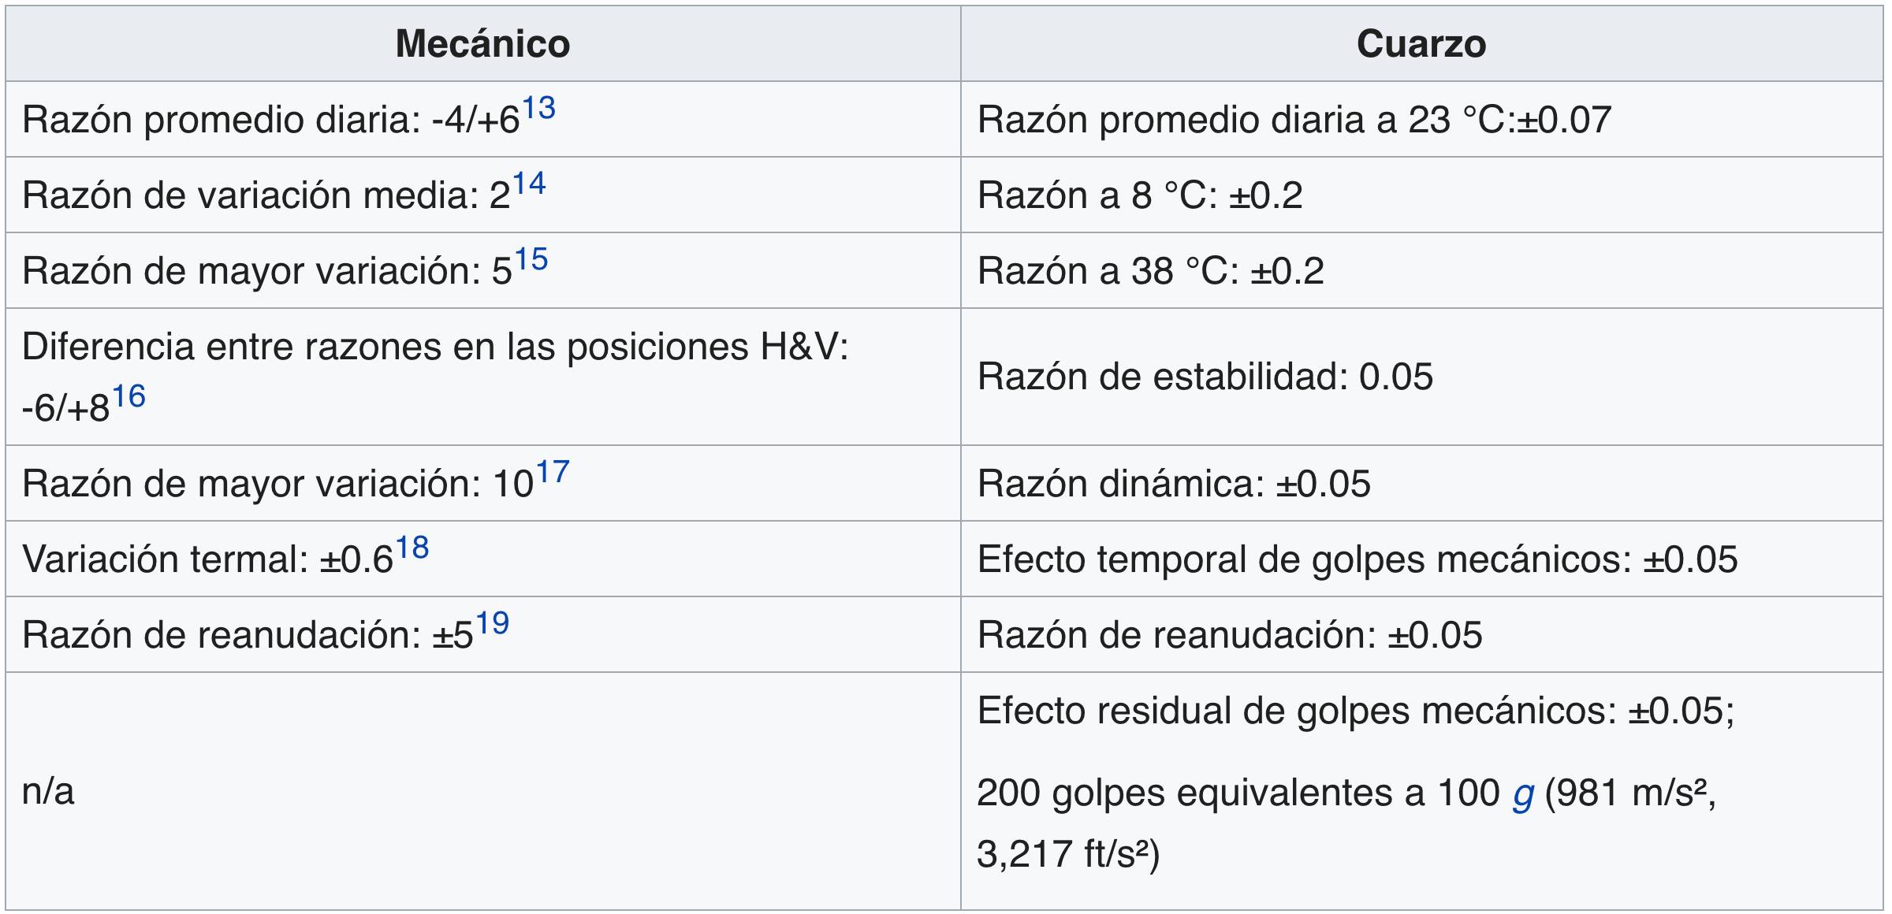Click the Diferencia entre razones H&V text
Screen dimensions: 1892x914
tap(434, 347)
